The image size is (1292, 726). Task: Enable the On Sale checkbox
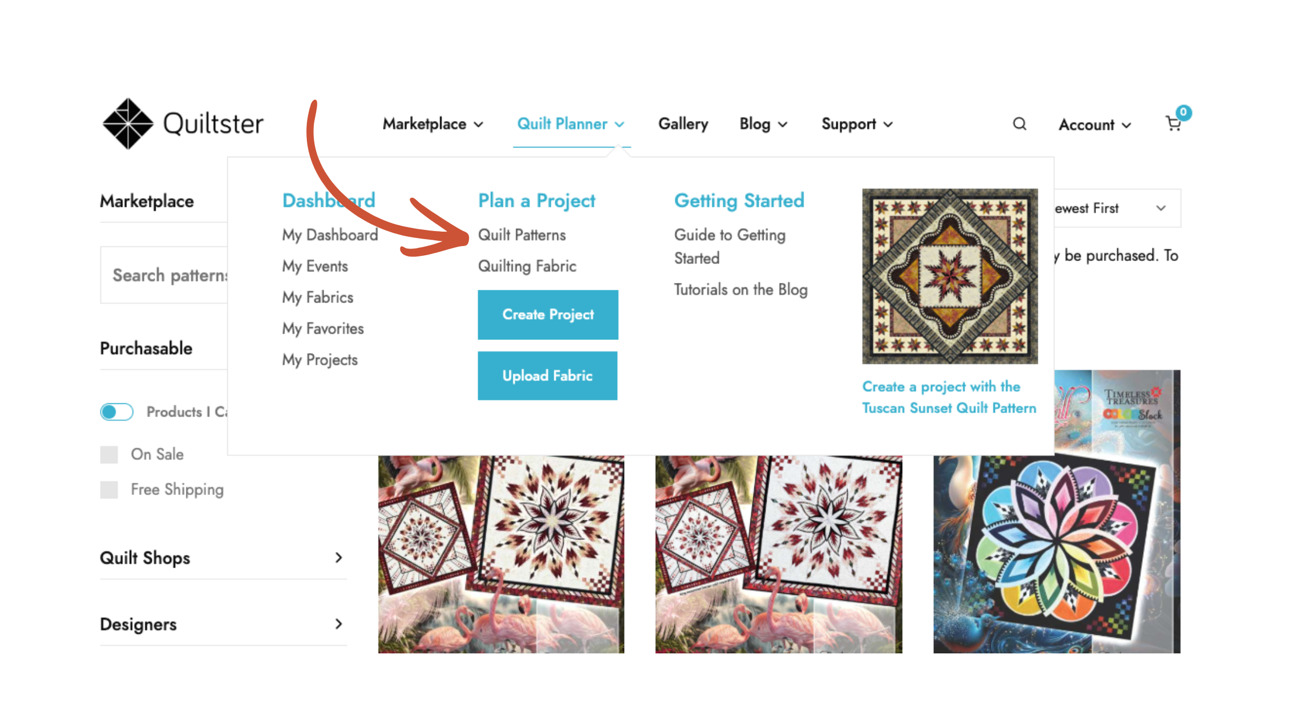coord(108,454)
